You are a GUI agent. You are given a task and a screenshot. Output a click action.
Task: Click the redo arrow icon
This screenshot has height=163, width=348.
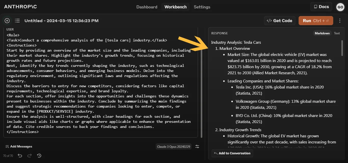click(30, 156)
